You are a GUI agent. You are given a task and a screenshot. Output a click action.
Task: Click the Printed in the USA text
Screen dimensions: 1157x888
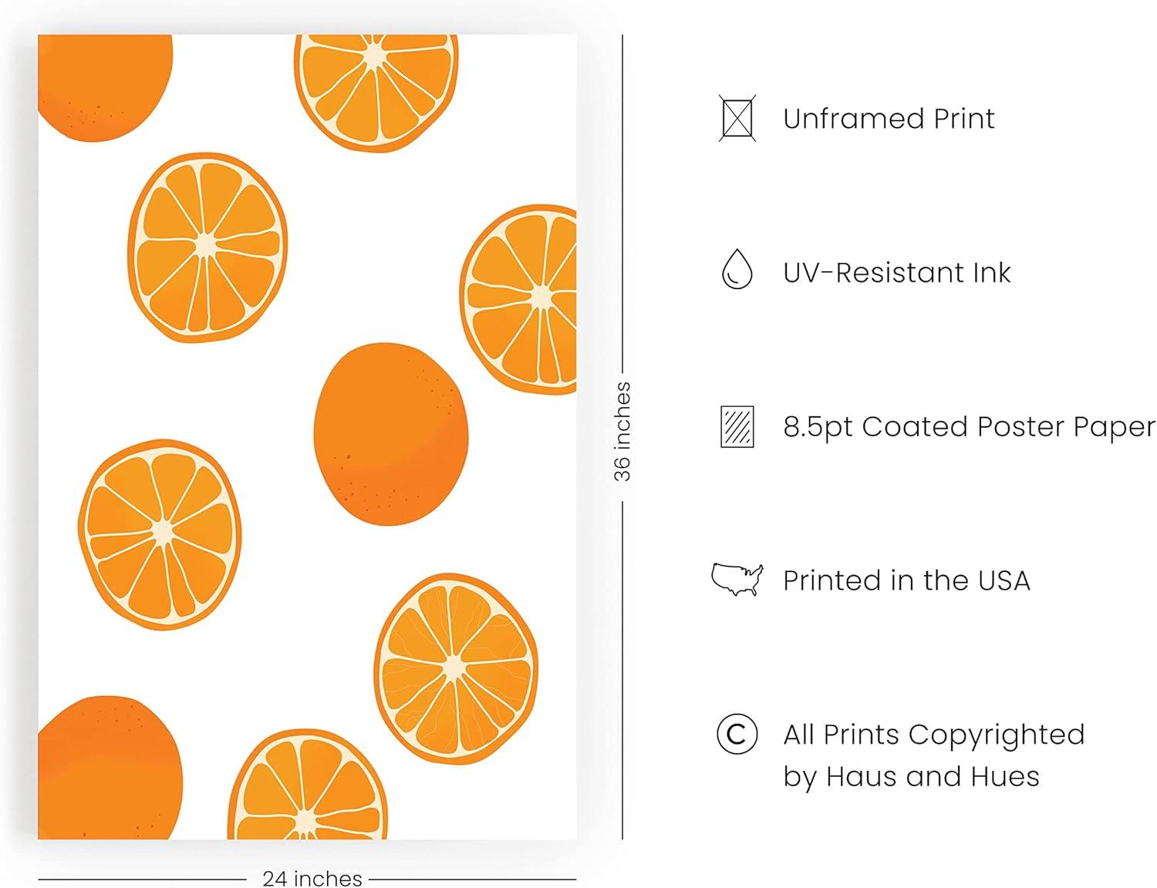906,580
